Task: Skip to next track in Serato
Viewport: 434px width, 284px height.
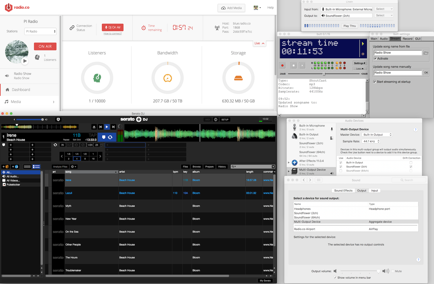Action: 113,127
